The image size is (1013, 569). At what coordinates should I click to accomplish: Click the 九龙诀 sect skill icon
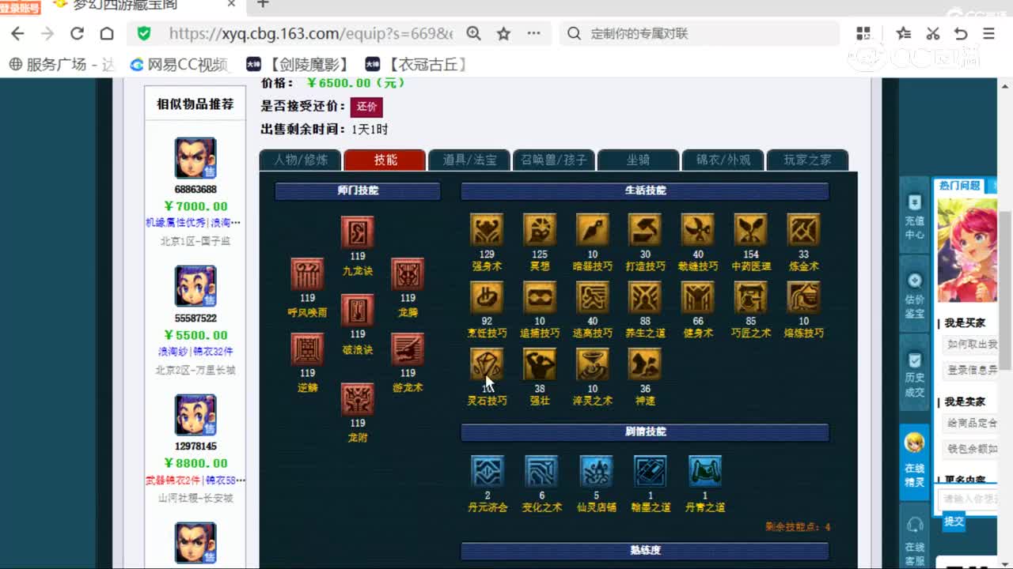coord(357,232)
